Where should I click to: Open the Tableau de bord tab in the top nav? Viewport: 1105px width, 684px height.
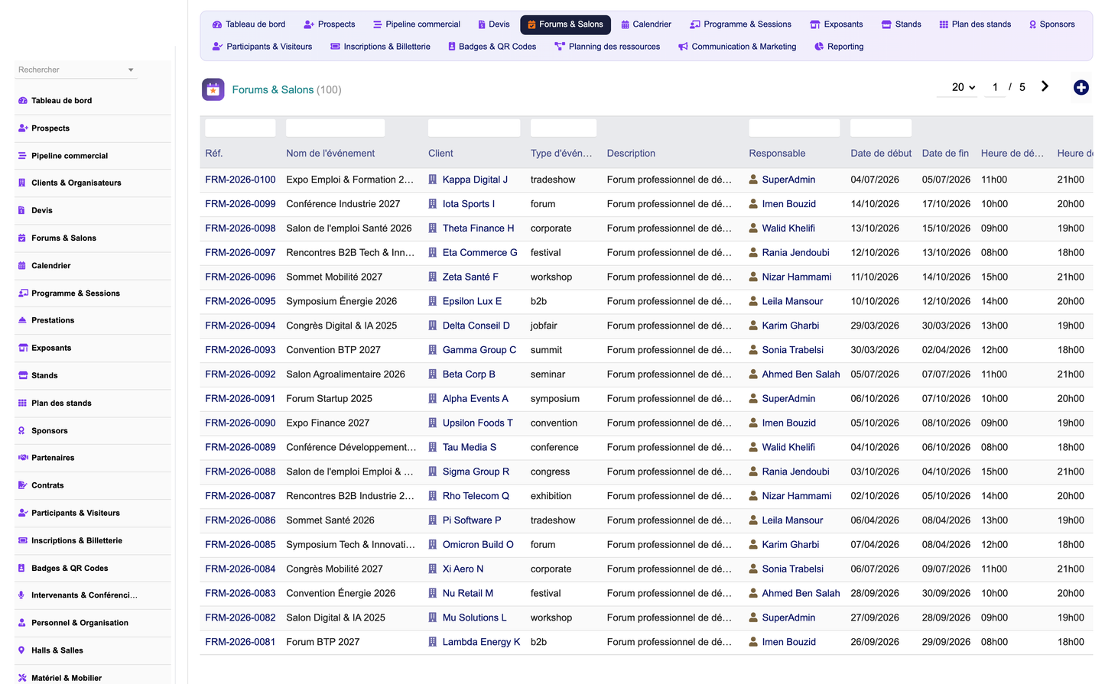coord(249,24)
